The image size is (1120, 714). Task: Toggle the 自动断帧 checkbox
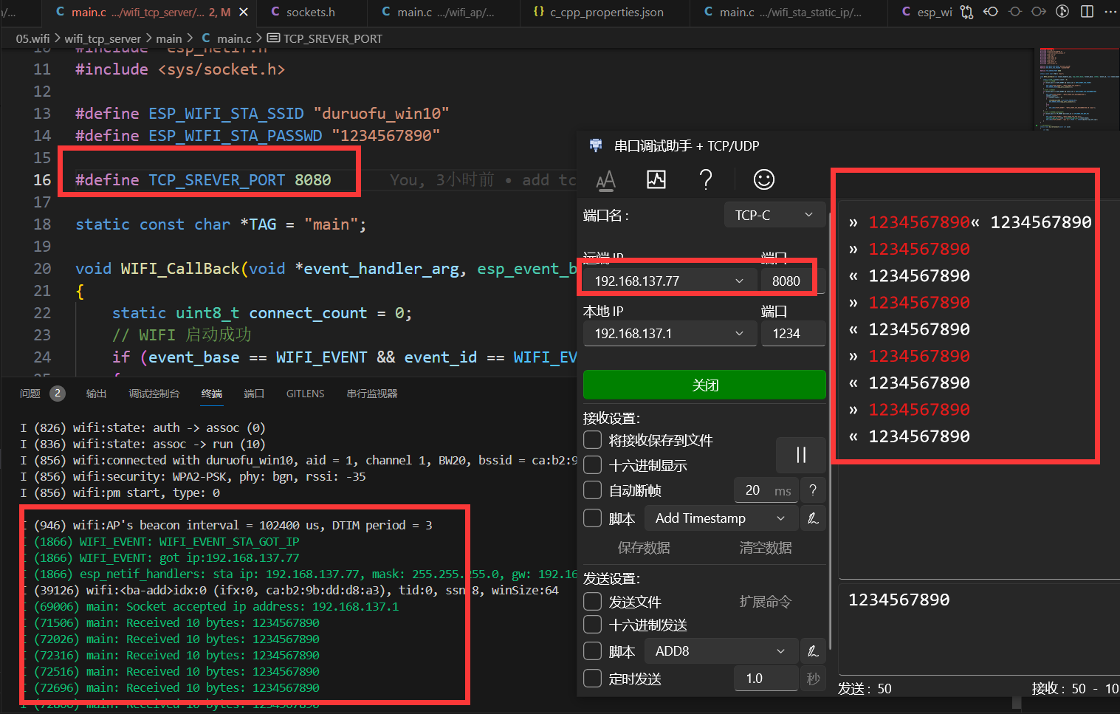[x=593, y=490]
